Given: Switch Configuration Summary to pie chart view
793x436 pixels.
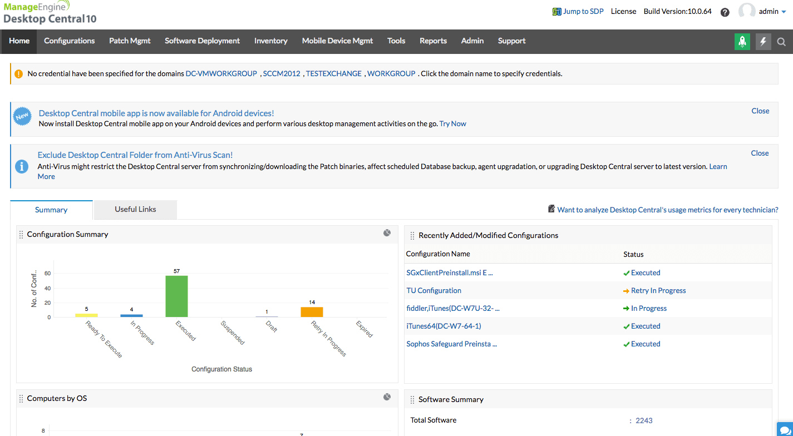Looking at the screenshot, I should tap(387, 232).
